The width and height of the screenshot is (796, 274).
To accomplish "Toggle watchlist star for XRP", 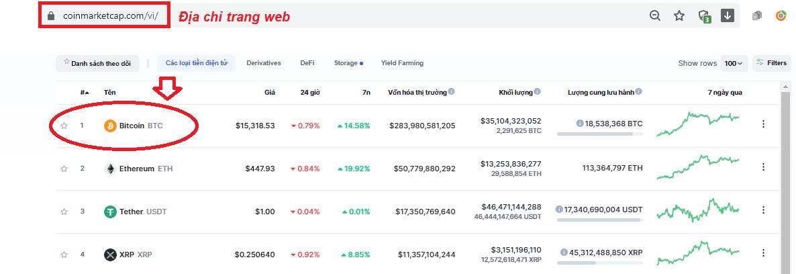I will click(x=64, y=255).
